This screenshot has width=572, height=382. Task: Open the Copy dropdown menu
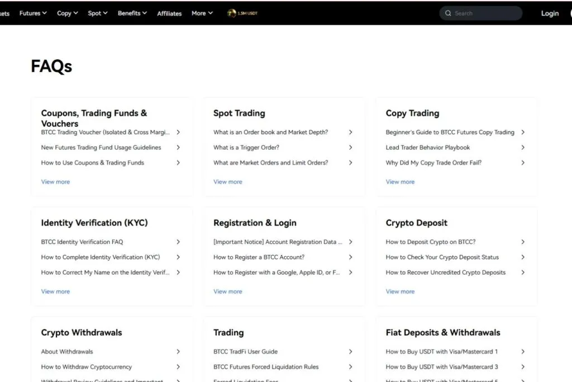point(68,13)
